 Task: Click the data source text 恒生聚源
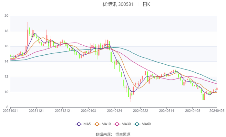[x=123, y=134]
